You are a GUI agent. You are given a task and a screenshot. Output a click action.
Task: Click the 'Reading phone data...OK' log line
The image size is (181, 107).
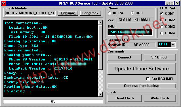(x=30, y=87)
